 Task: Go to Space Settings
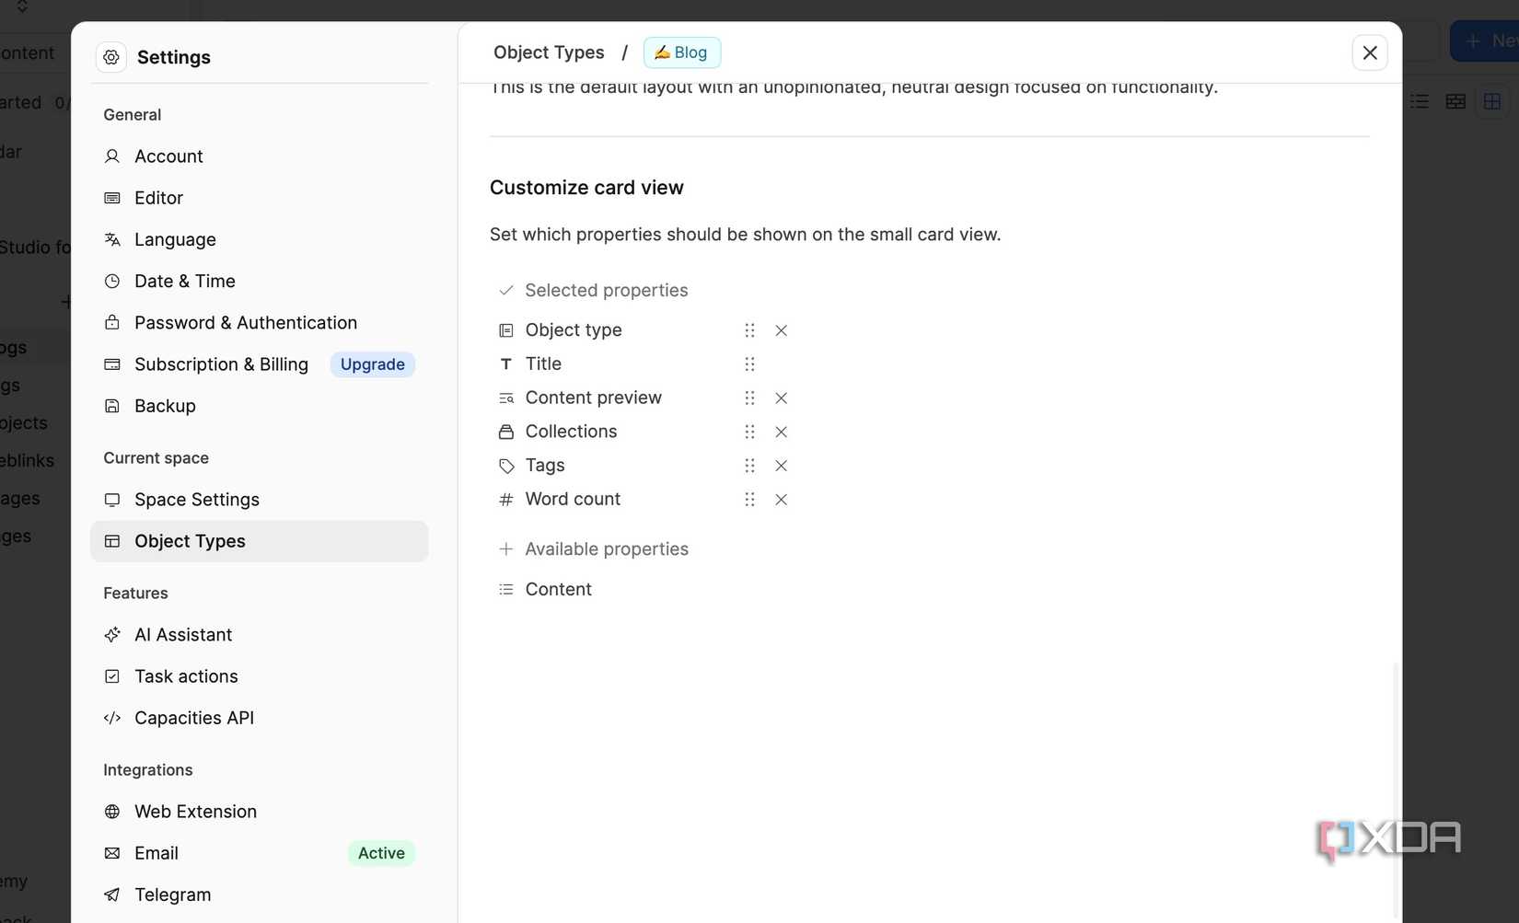pyautogui.click(x=196, y=500)
